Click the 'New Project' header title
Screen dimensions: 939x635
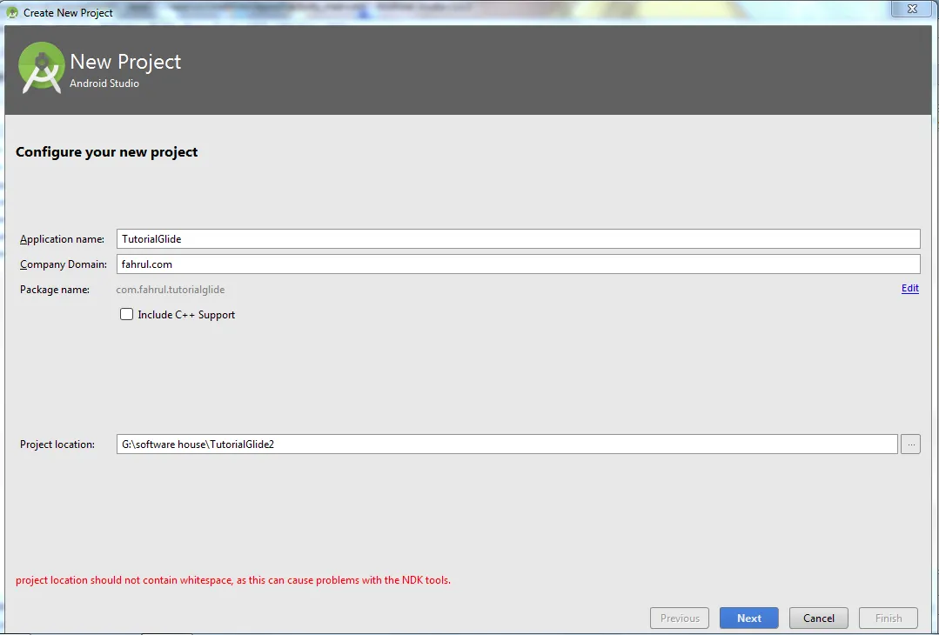pyautogui.click(x=125, y=62)
